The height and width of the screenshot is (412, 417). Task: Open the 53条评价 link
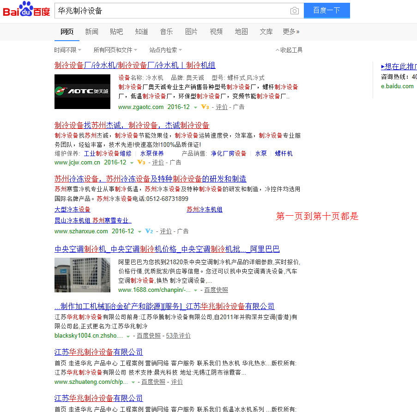[178, 336]
